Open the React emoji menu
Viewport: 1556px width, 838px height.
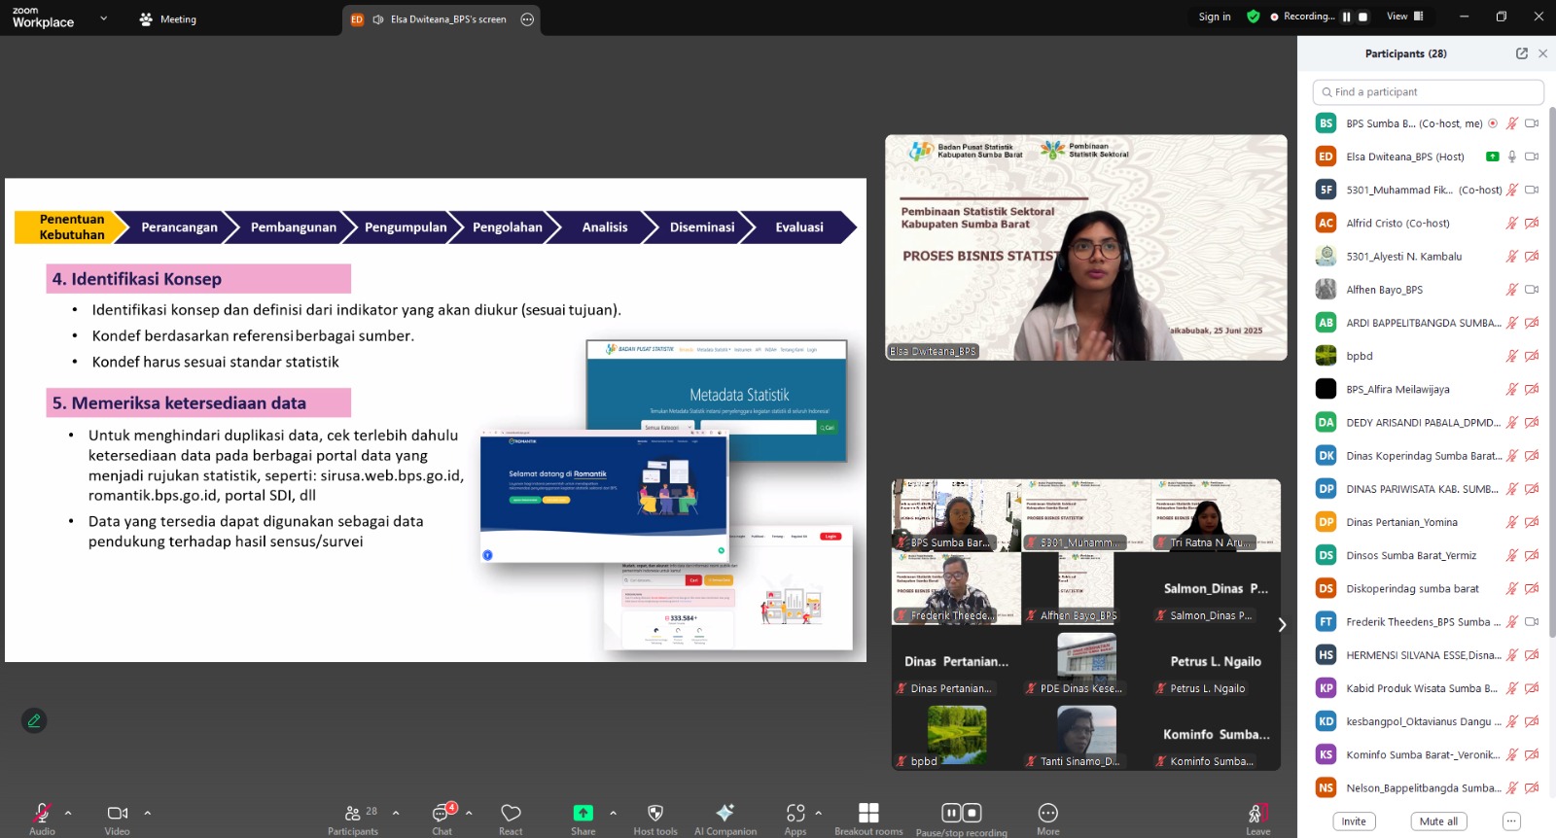tap(511, 814)
